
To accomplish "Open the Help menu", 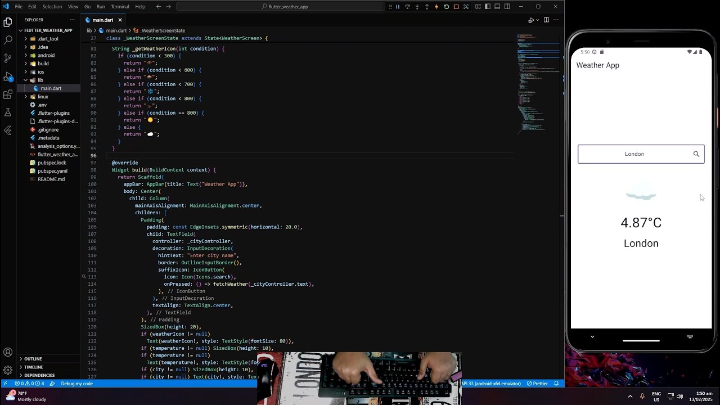I will pos(140,7).
